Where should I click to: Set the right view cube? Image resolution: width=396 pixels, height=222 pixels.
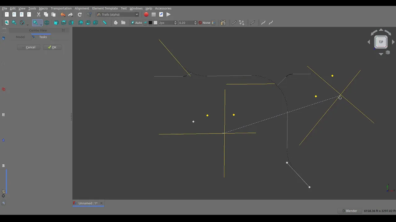tap(71, 23)
